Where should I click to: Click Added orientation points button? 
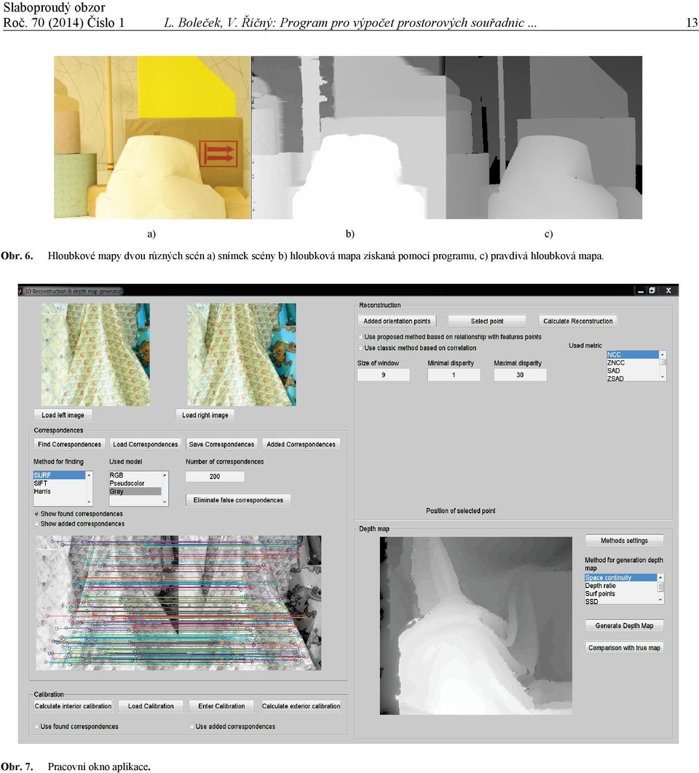397,321
